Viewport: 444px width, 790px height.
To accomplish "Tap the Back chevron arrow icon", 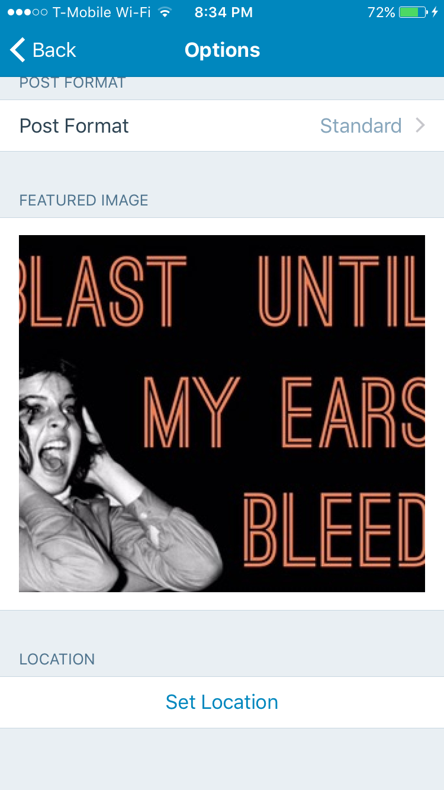I will [x=18, y=50].
